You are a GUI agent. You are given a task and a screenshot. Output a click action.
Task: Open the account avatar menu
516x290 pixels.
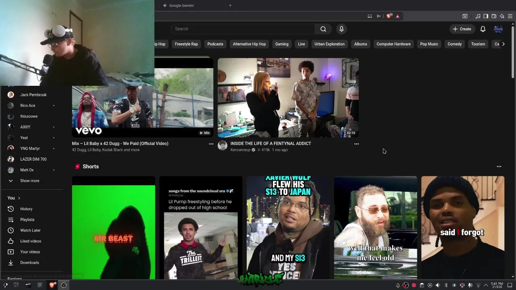(499, 29)
